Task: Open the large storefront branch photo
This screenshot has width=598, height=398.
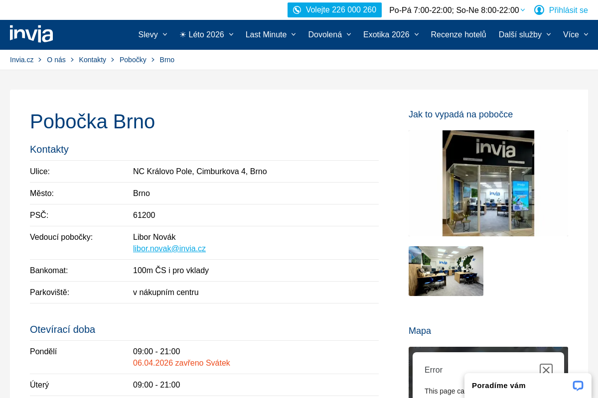Action: pos(488,183)
